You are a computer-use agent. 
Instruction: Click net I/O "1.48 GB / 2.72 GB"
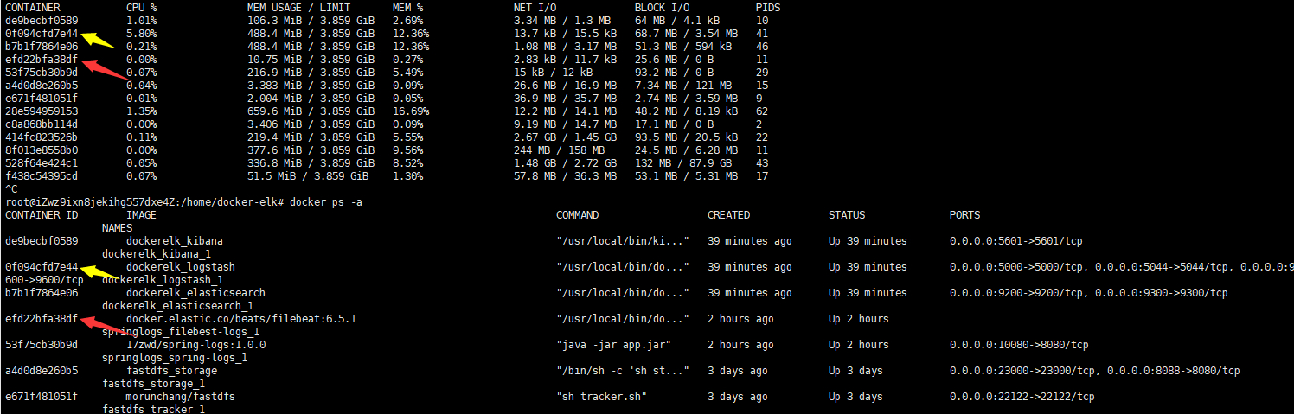coord(565,162)
